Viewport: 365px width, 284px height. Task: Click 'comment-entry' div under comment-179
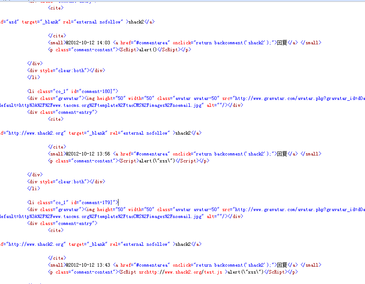point(62,224)
